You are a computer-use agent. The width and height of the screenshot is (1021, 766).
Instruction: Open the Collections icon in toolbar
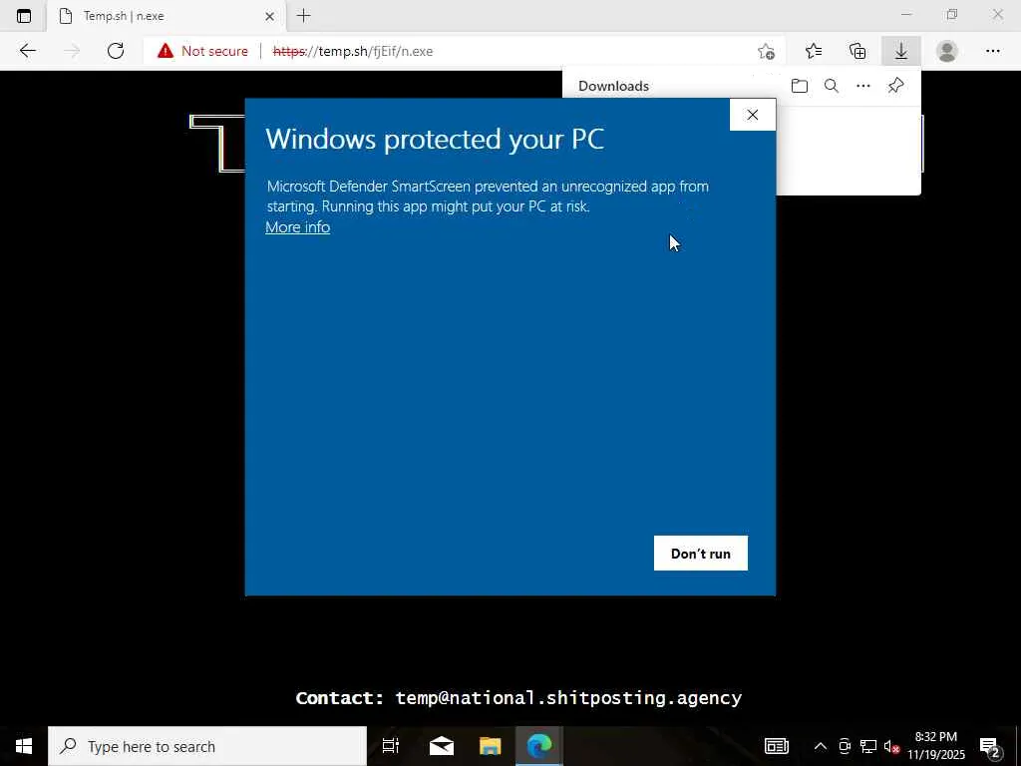point(857,51)
